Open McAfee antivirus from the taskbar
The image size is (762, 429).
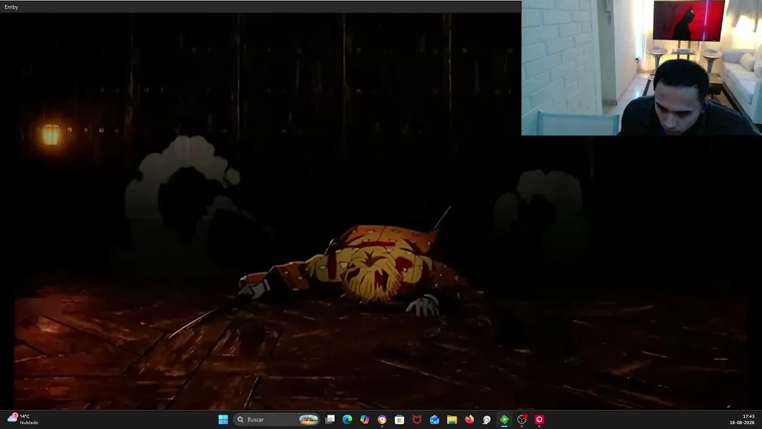coord(417,419)
